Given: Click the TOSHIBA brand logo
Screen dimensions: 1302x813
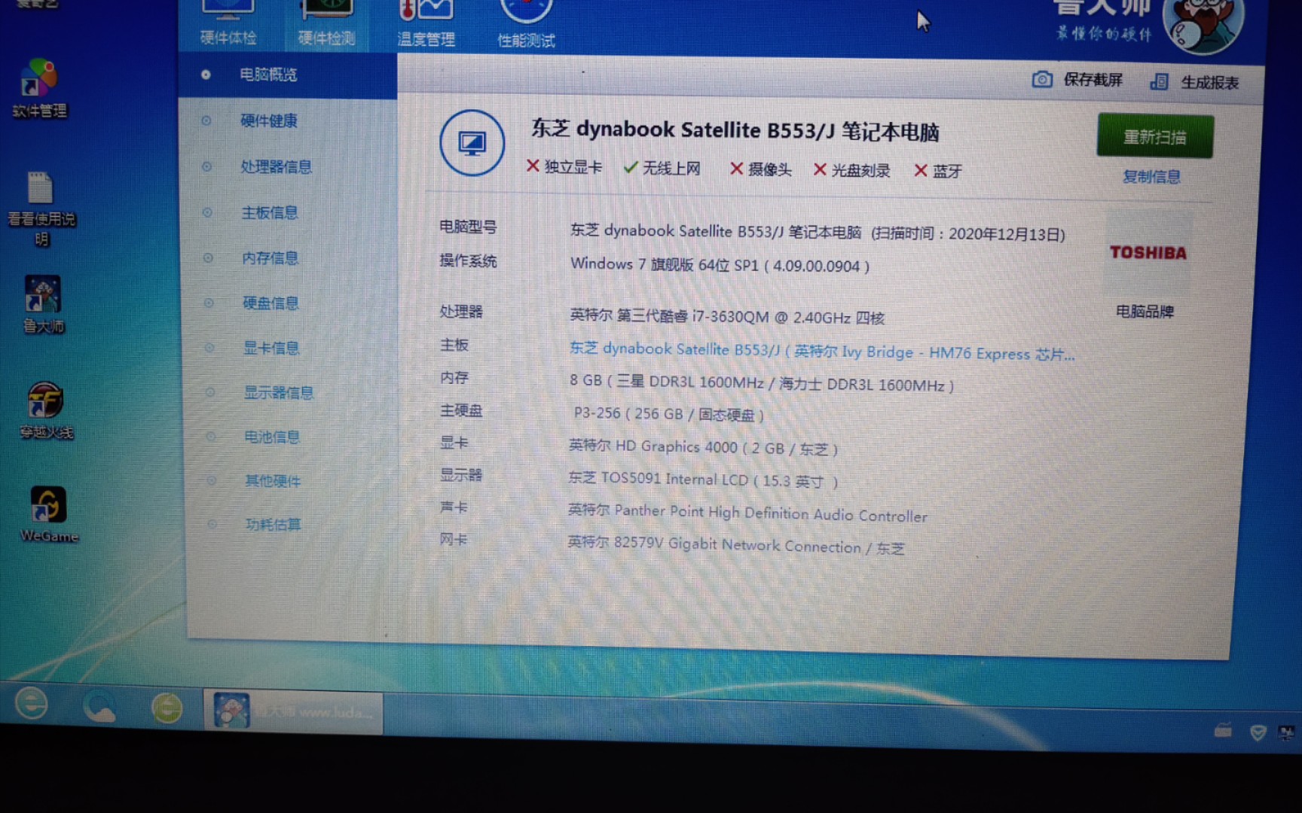Looking at the screenshot, I should pyautogui.click(x=1148, y=253).
